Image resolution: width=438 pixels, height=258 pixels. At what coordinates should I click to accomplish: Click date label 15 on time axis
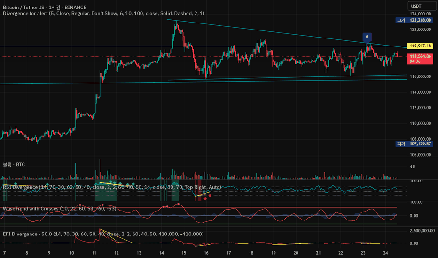[x=184, y=253]
